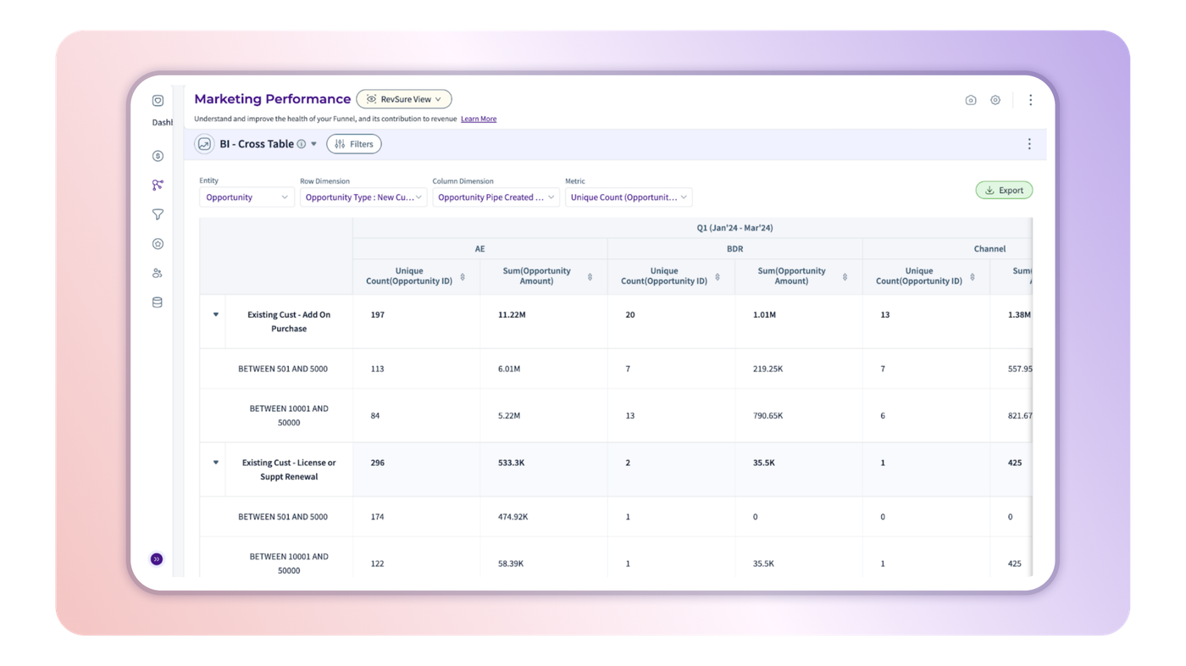Select the branching journey sidebar icon
This screenshot has width=1186, height=666.
tap(158, 185)
